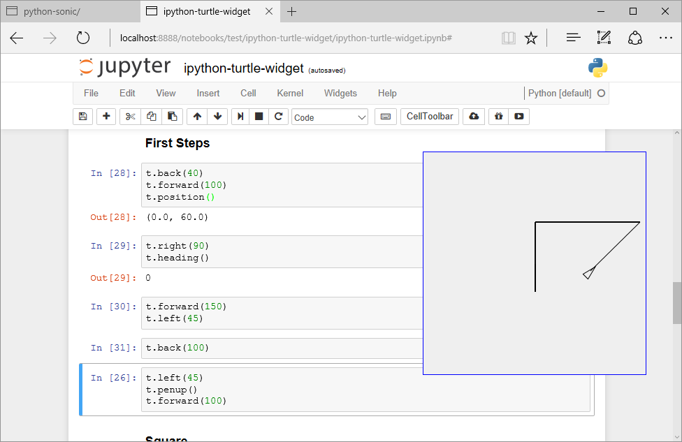Screen dimensions: 682x442
Task: Switch to the python-sonic/ tab
Action: tap(70, 12)
